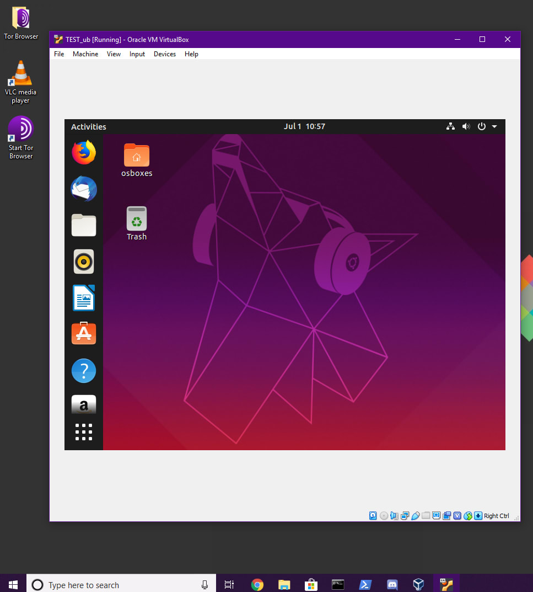
Task: Open Microsoft Store from the taskbar
Action: click(x=311, y=585)
